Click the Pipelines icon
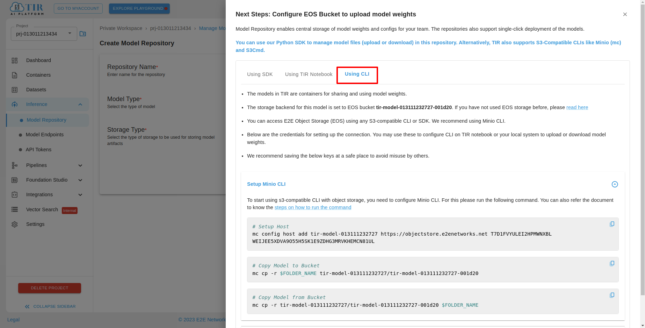Screen dimensions: 645x328 click(14, 165)
